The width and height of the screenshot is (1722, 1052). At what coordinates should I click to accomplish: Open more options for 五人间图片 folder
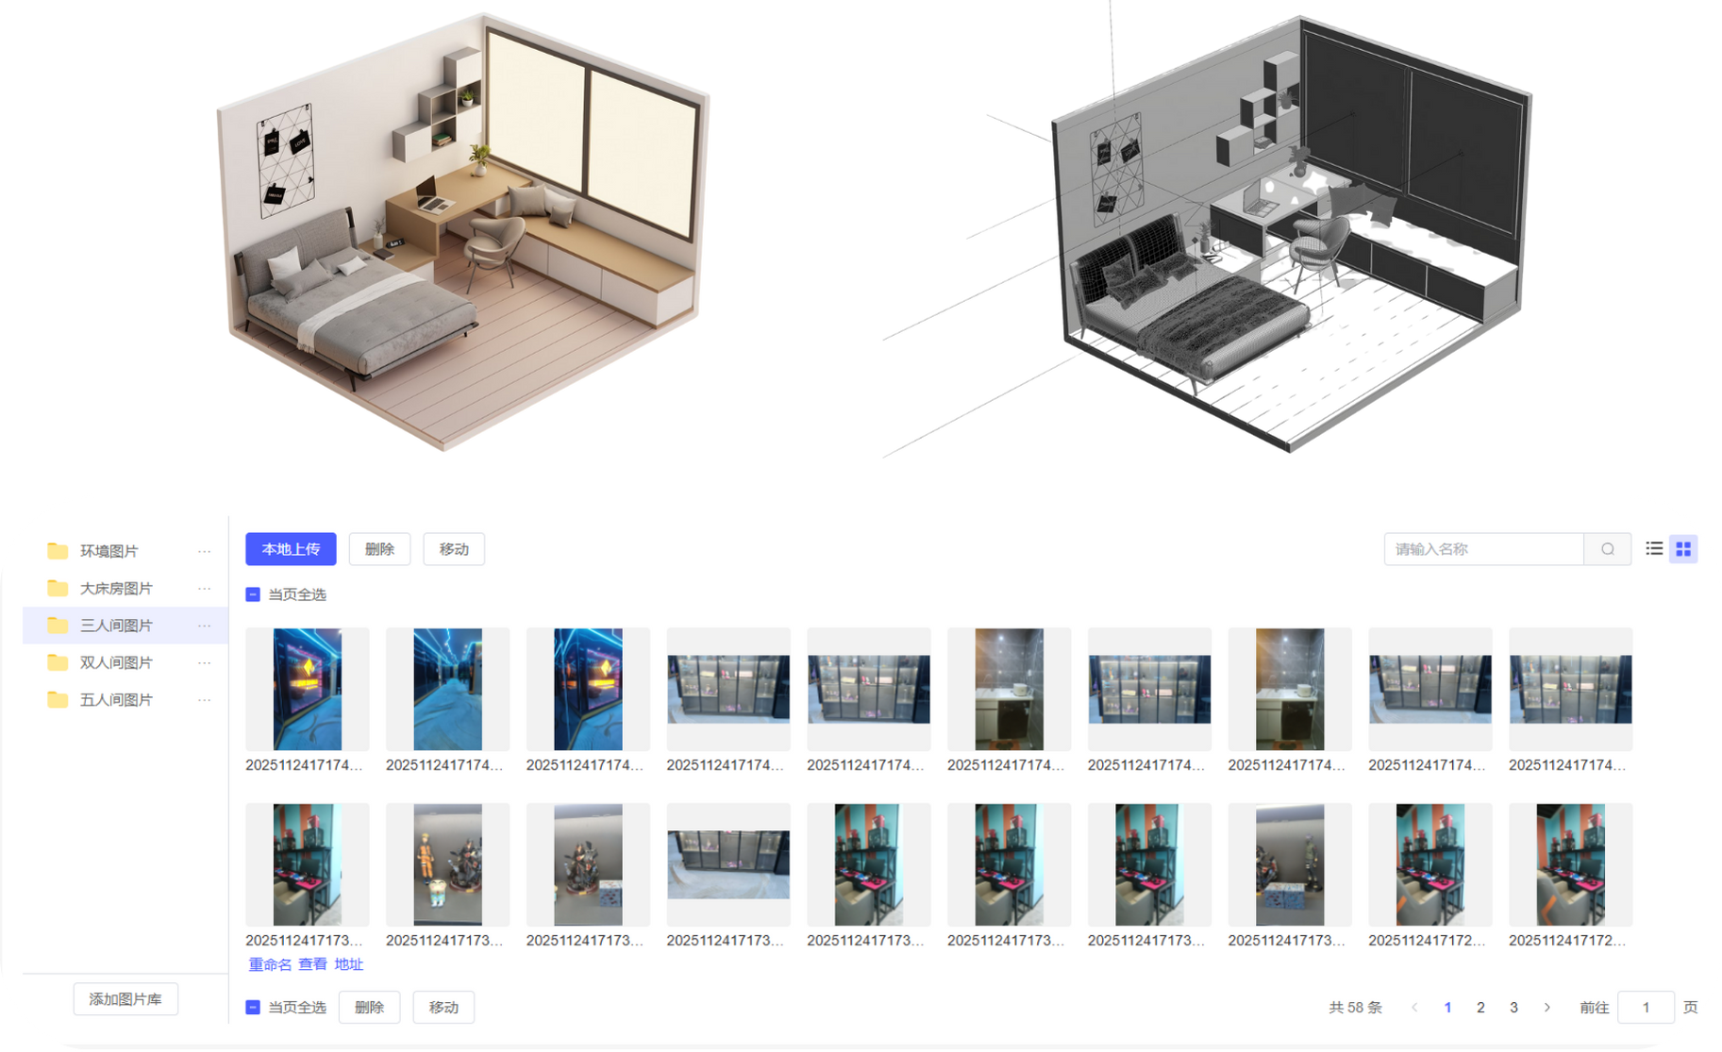pos(204,700)
